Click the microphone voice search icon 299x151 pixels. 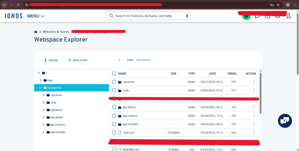click(187, 16)
